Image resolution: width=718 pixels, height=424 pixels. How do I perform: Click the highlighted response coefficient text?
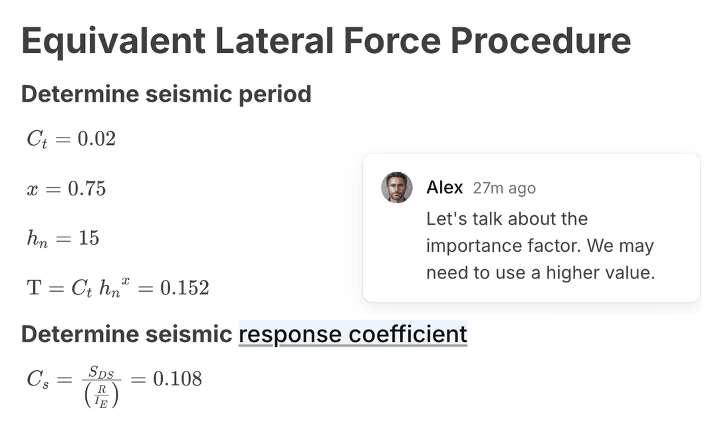click(352, 334)
